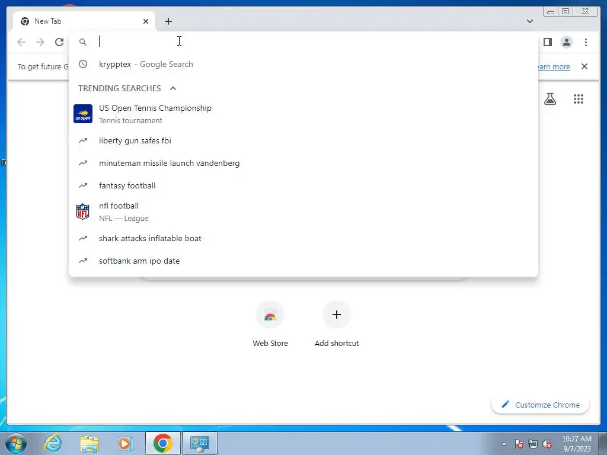Select softbank arm ipo date suggestion
Image resolution: width=607 pixels, height=455 pixels.
pos(303,261)
